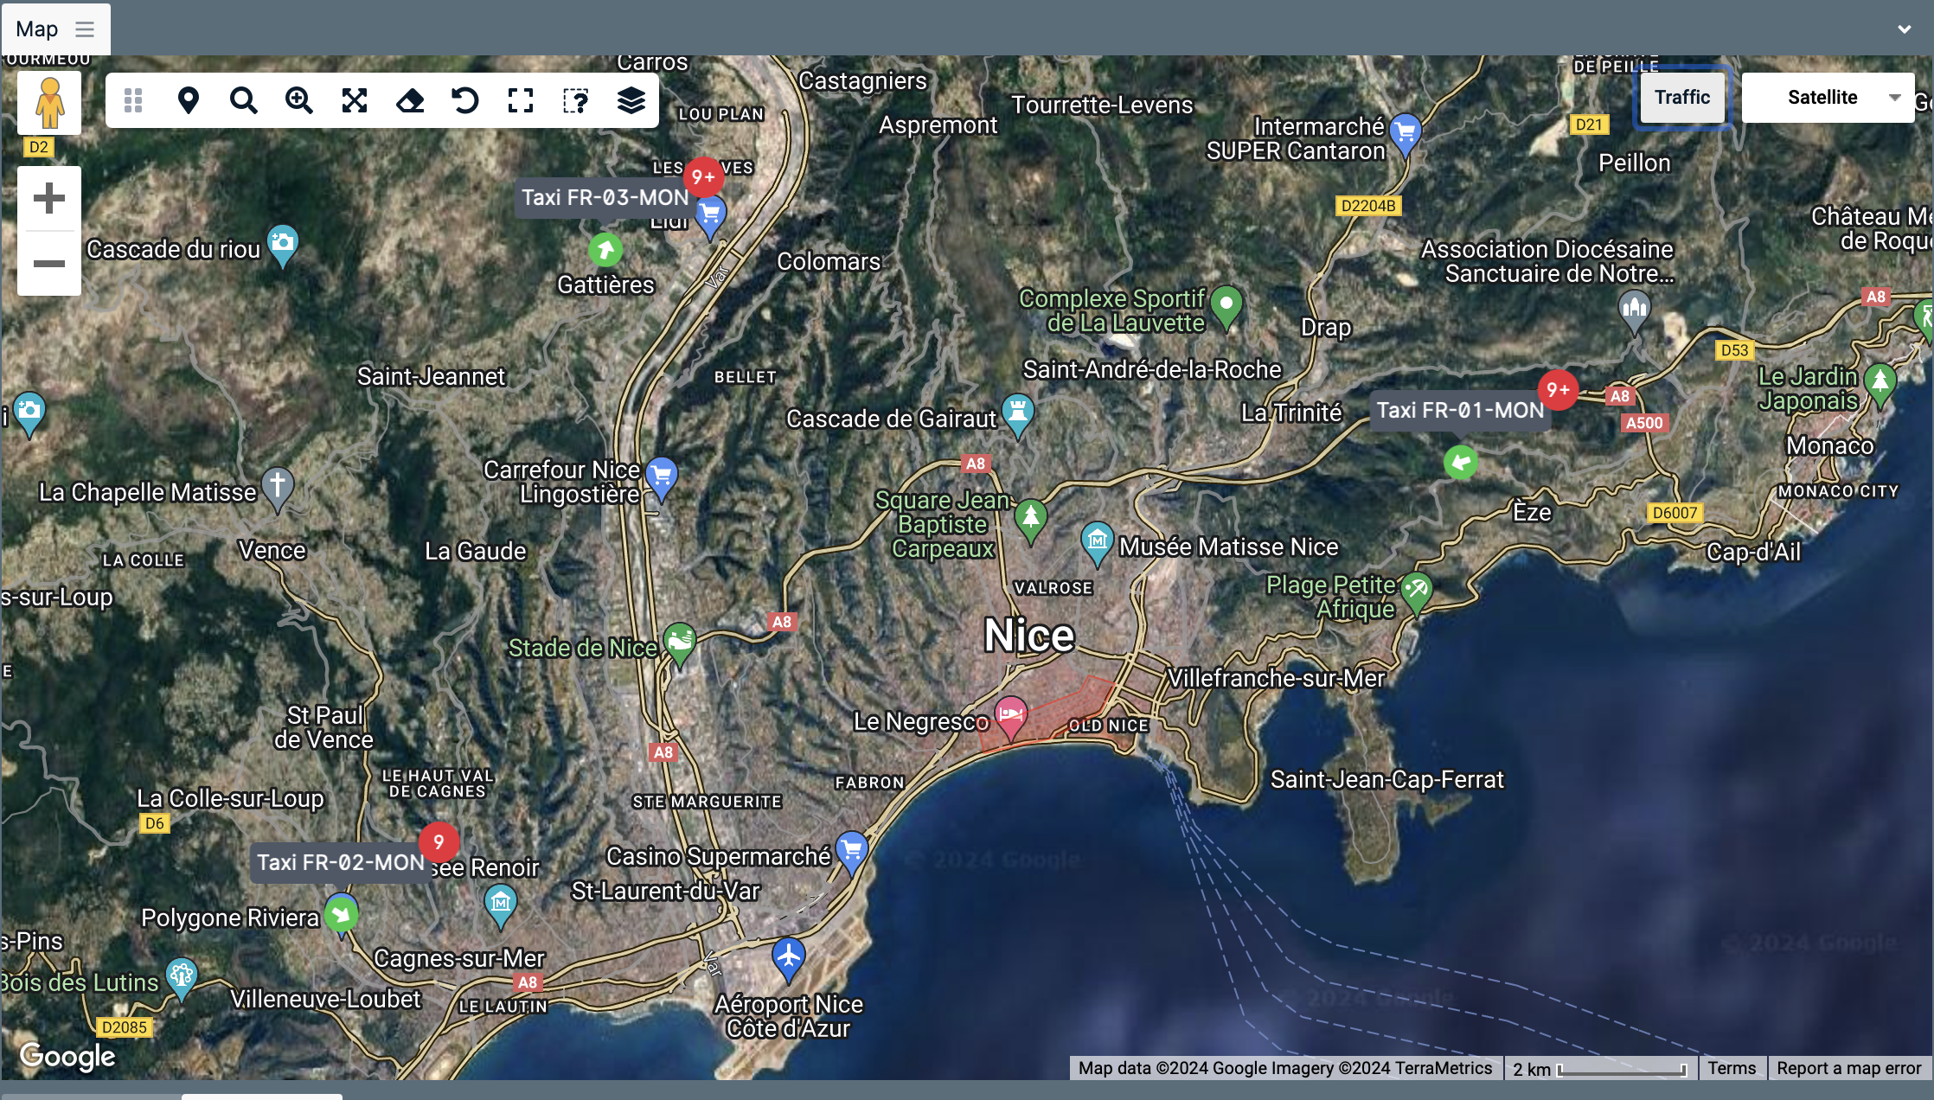The image size is (1934, 1100).
Task: Toggle the Traffic layer button
Action: (x=1682, y=97)
